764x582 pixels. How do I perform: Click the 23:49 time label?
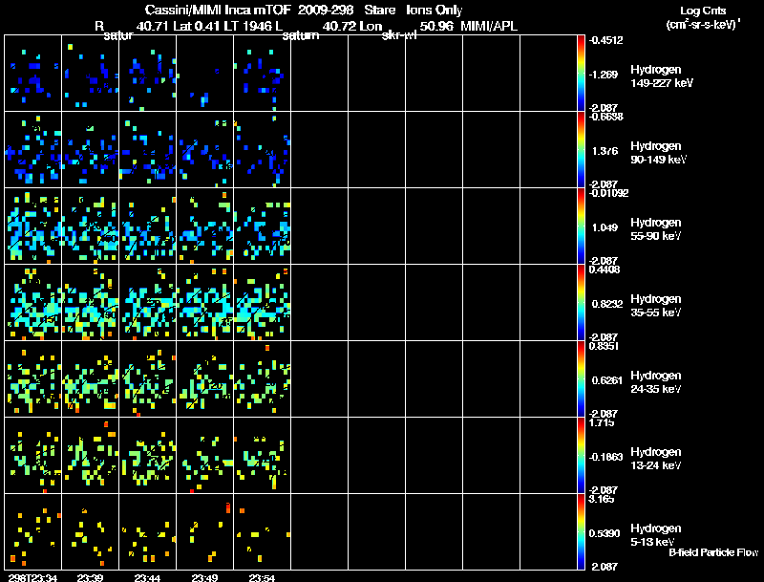click(x=204, y=577)
